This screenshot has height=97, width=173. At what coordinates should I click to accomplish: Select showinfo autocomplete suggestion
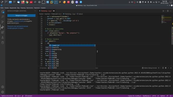tap(72, 47)
